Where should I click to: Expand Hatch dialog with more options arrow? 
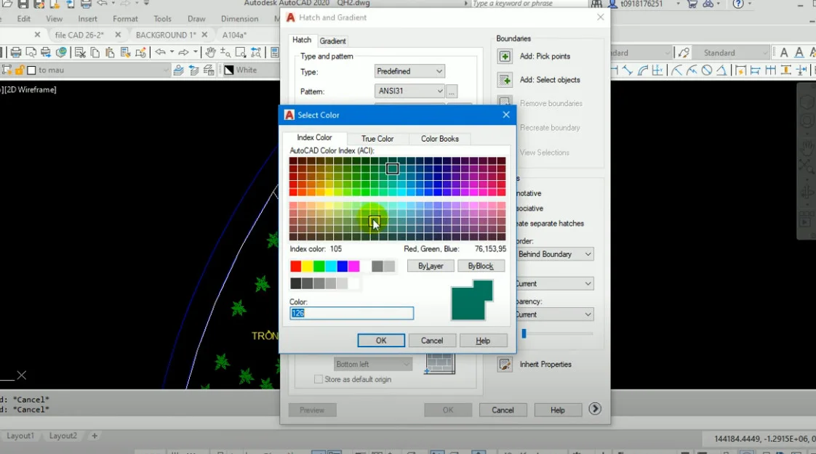coord(595,409)
